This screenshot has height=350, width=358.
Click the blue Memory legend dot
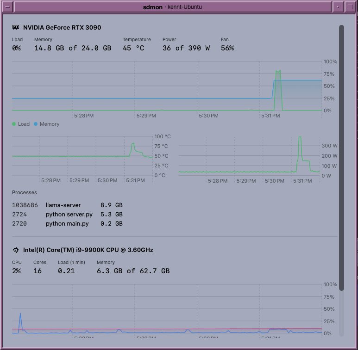pyautogui.click(x=36, y=124)
